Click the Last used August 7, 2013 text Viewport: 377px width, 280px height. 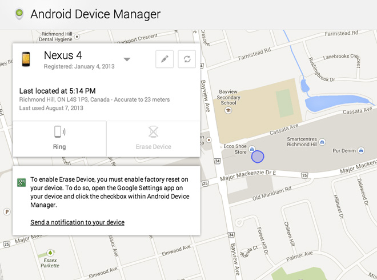coord(51,108)
